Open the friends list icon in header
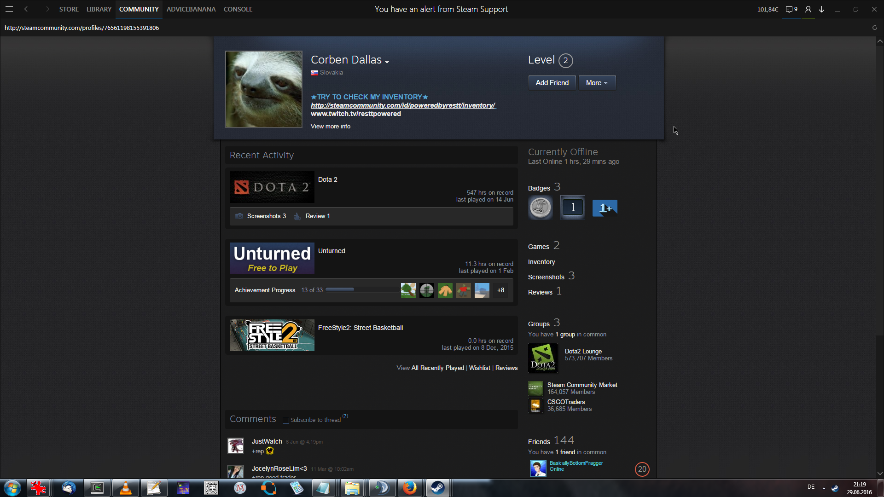 tap(808, 9)
